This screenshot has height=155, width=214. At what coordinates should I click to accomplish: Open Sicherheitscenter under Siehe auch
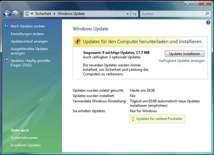[x=24, y=138]
